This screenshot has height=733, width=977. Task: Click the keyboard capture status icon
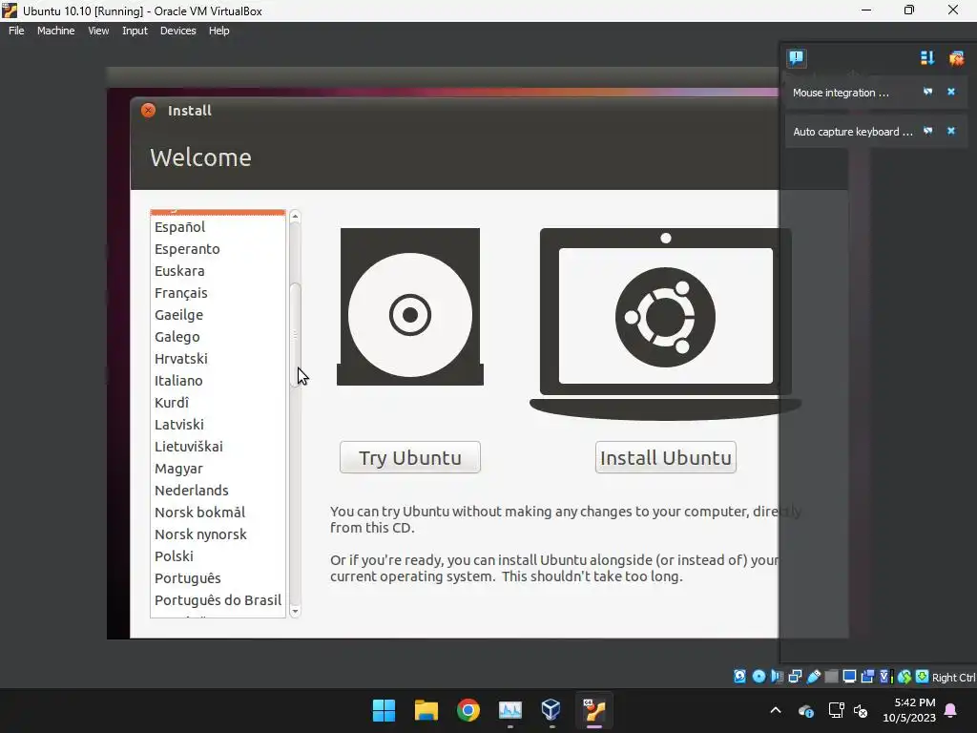pyautogui.click(x=923, y=677)
